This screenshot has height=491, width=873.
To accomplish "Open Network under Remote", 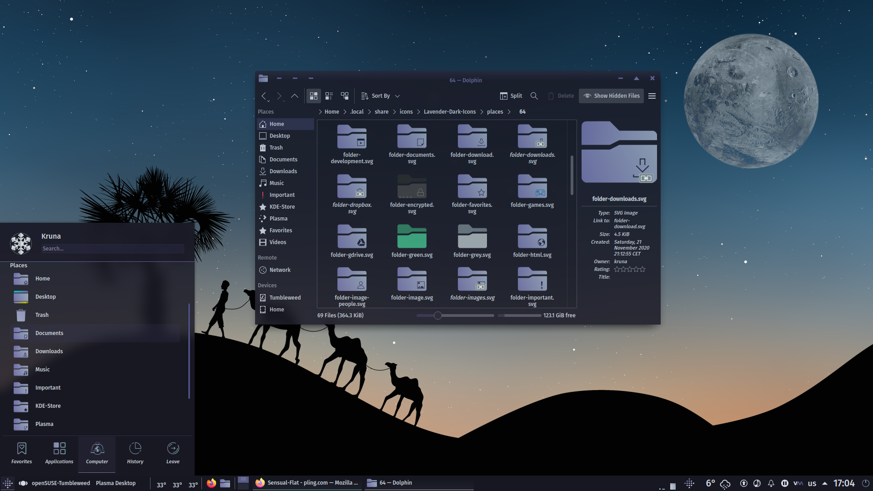I will pyautogui.click(x=286, y=270).
